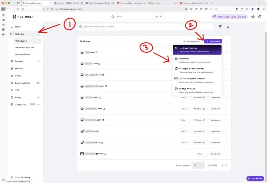Click Refer & earn up to US$ 200
This screenshot has height=183, width=267.
[x=230, y=17]
